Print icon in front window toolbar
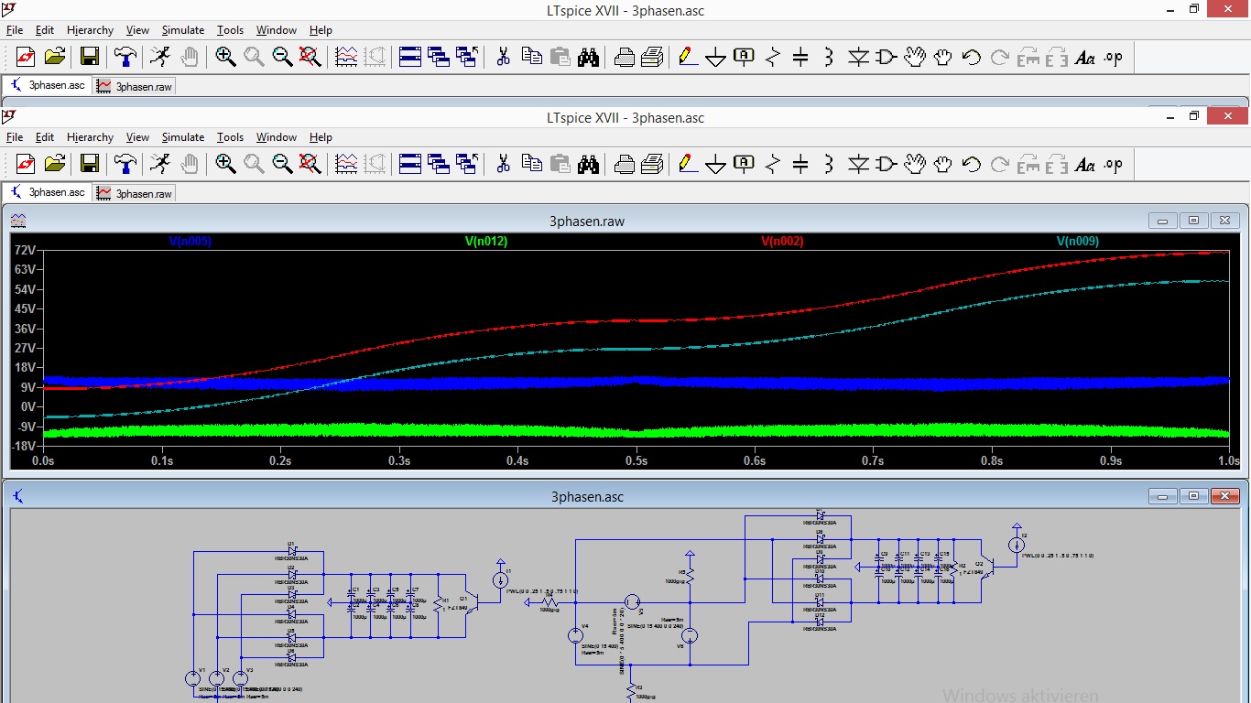Screen dimensions: 1251x703 point(652,165)
